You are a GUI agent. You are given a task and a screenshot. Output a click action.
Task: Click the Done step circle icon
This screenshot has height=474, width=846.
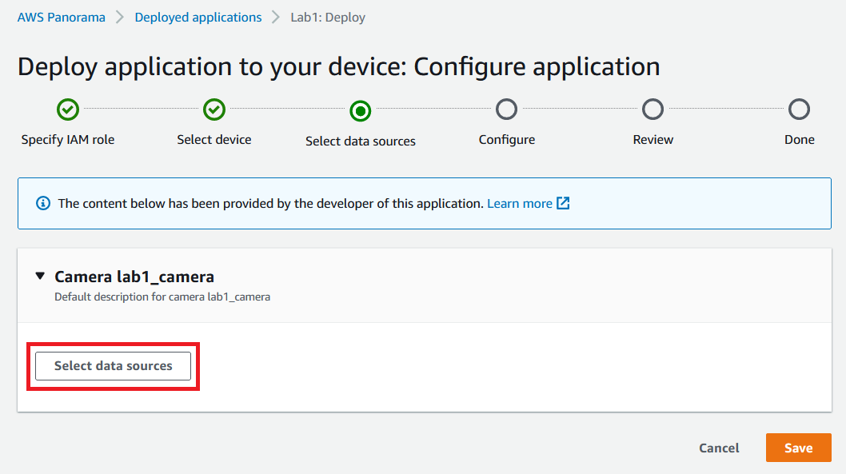pos(799,110)
